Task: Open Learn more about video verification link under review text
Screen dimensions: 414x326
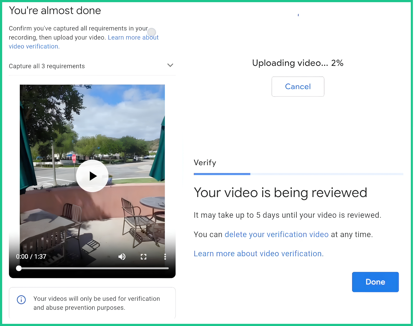Action: 259,253
